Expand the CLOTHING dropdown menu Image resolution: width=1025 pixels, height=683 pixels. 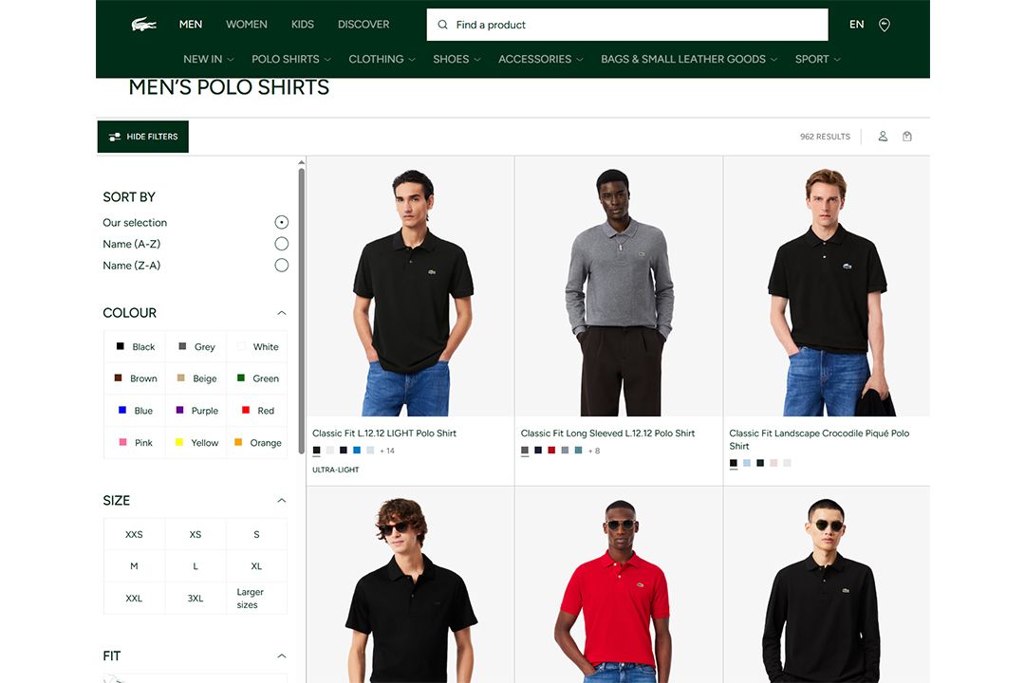point(382,59)
